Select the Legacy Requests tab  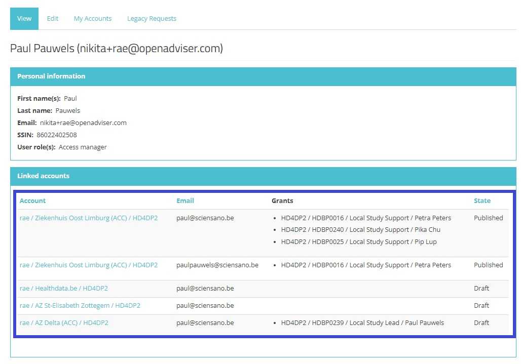click(x=152, y=19)
